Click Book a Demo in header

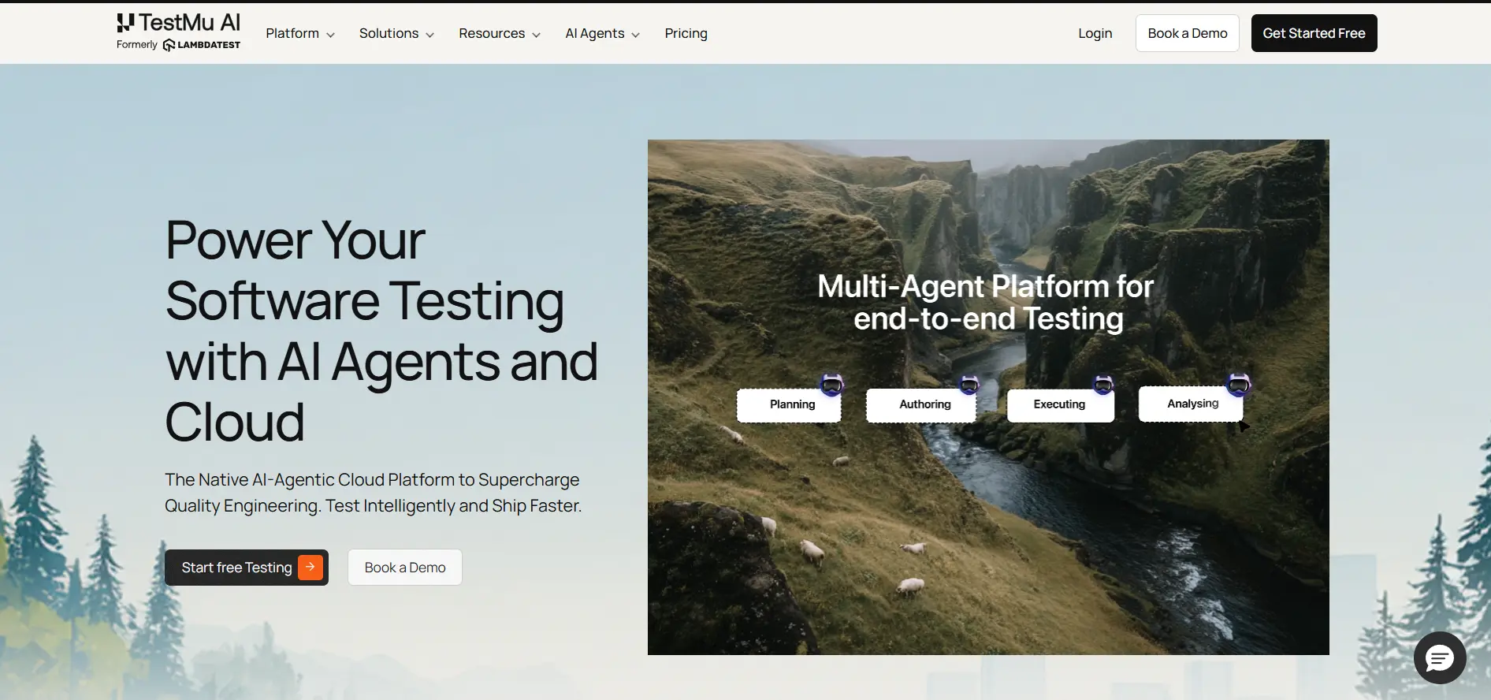[1187, 33]
